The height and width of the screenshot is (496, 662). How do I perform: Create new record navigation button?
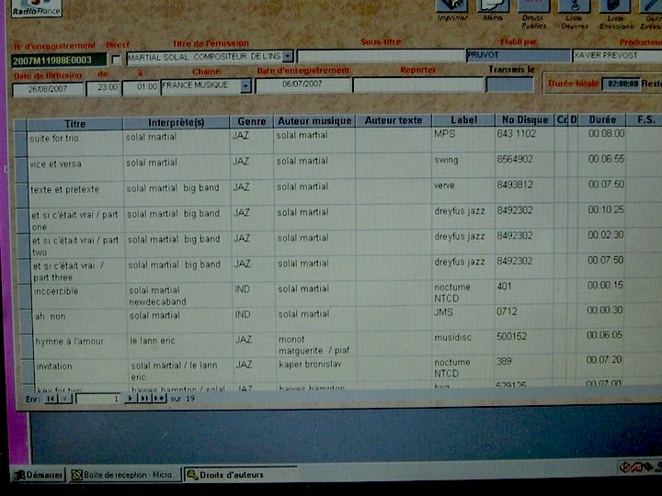click(159, 398)
